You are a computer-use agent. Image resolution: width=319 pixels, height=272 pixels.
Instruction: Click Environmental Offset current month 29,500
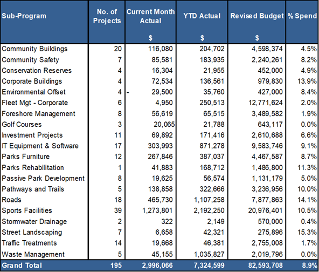tap(162, 92)
